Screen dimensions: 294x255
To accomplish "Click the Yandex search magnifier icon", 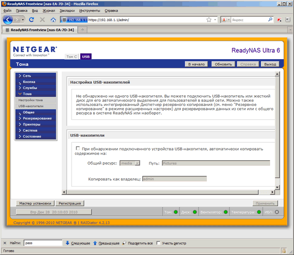I will coord(270,20).
